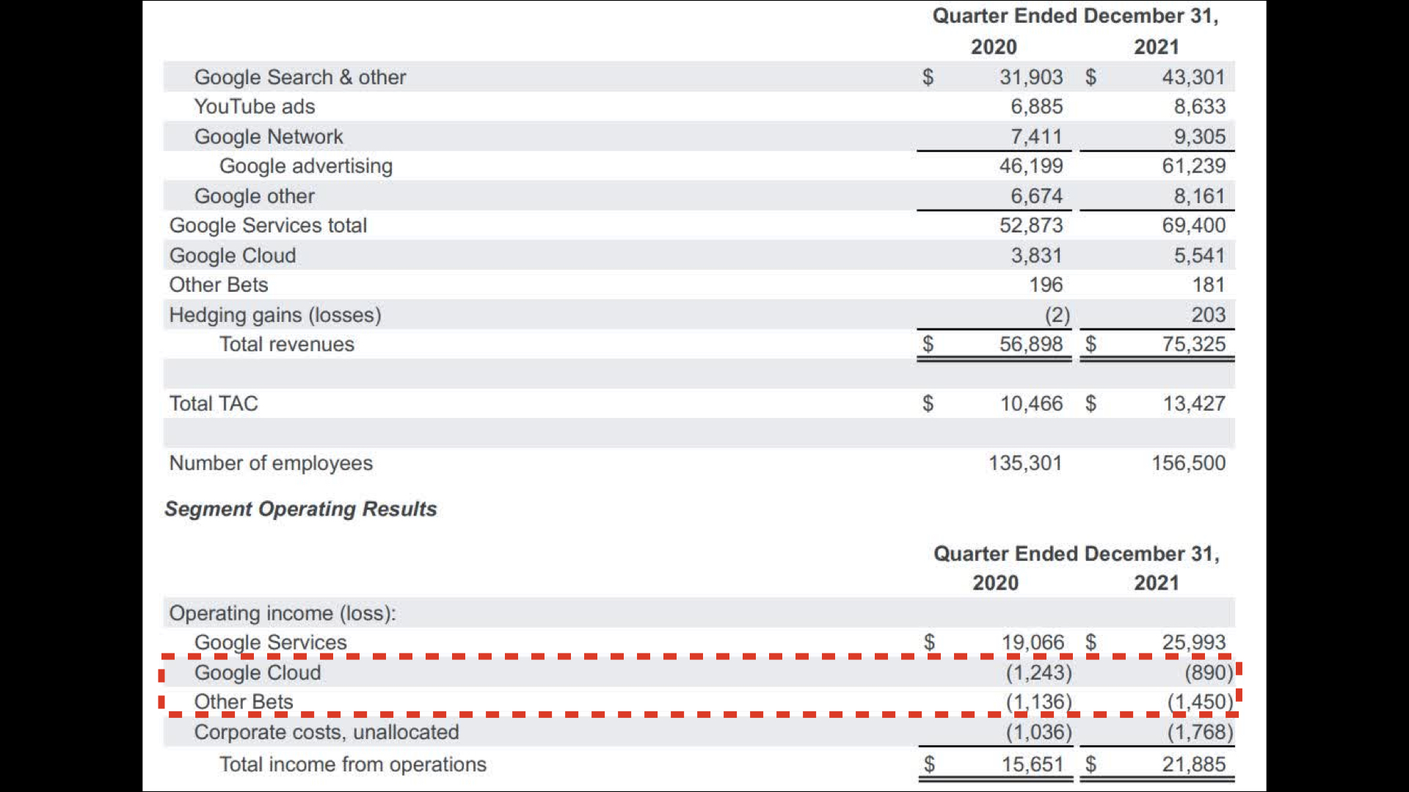Click the Google Services total 2021 value 69,400
1409x792 pixels.
click(x=1193, y=225)
